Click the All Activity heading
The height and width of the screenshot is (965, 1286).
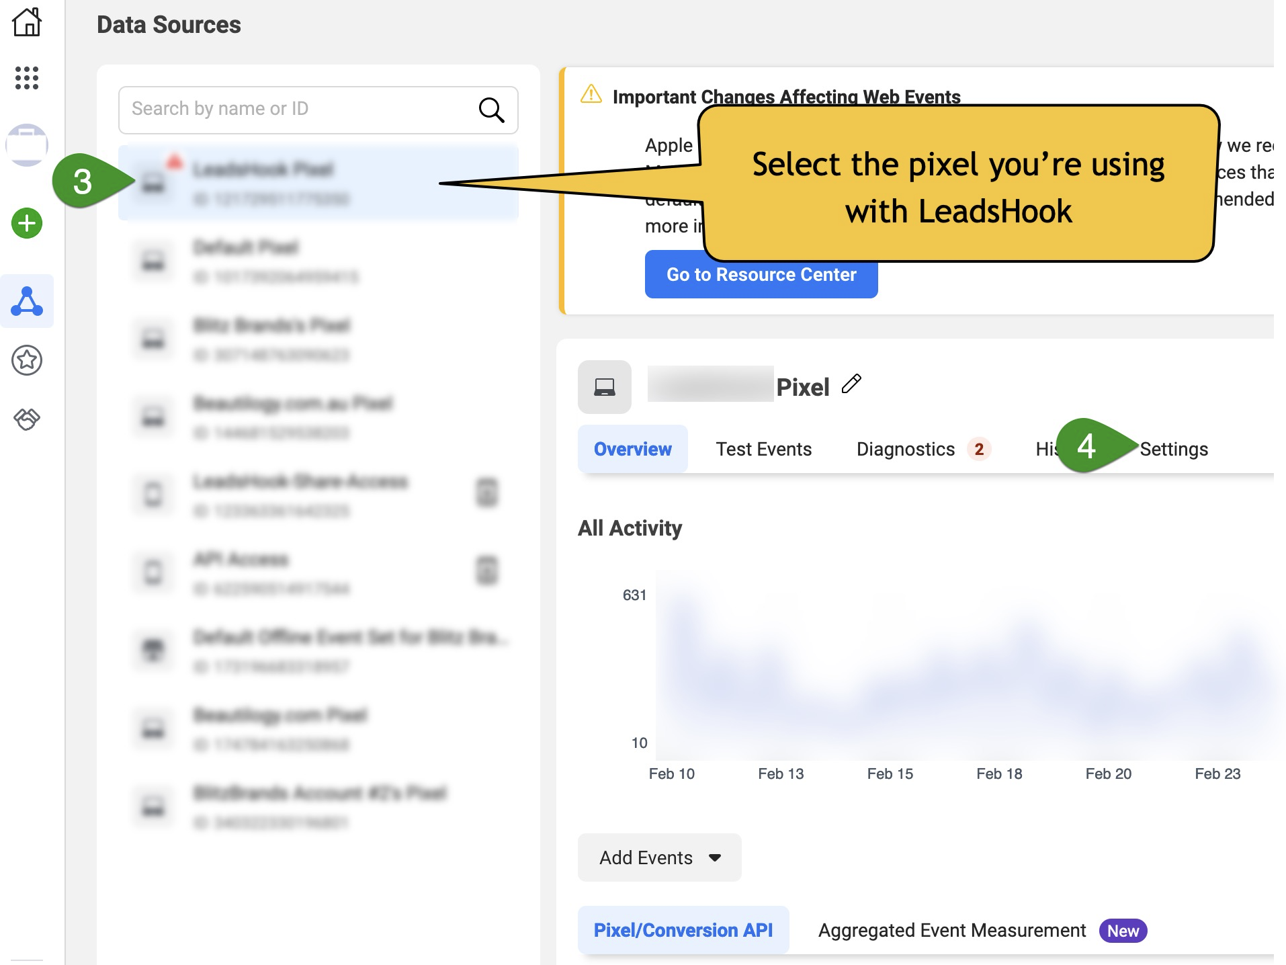coord(630,528)
